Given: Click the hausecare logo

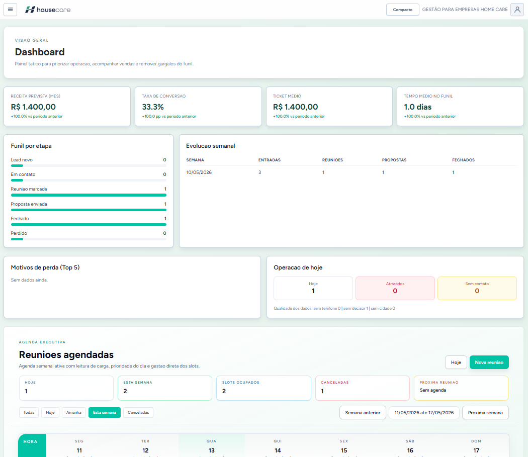Looking at the screenshot, I should coord(48,10).
